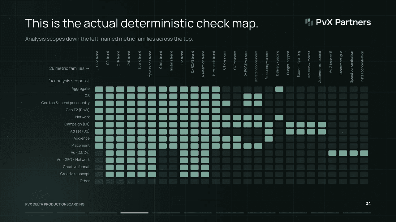This screenshot has width=396, height=222.
Task: Select the 'Geo top 5 spend per country' label
Action: pos(66,103)
